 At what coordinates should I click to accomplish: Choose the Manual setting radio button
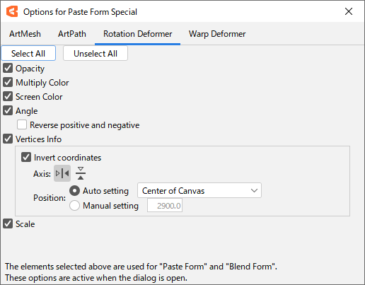click(x=74, y=206)
